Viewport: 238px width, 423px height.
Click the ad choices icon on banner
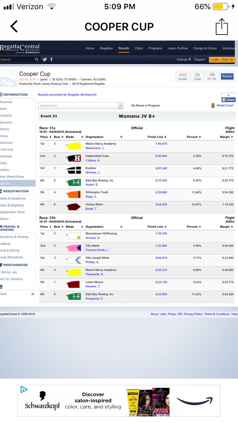tap(24, 390)
